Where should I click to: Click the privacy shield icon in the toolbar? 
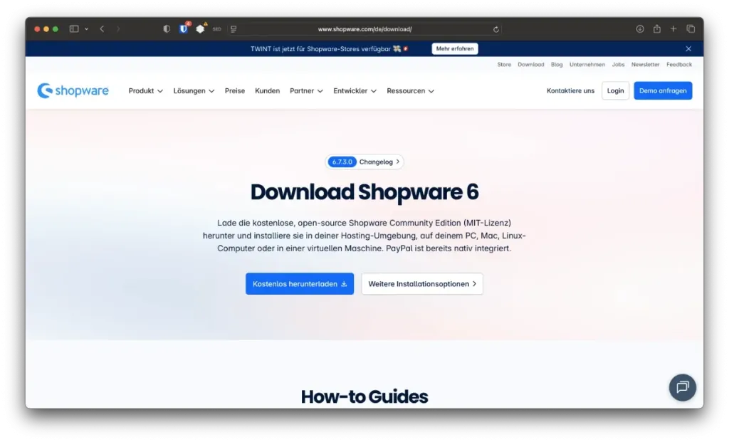166,28
